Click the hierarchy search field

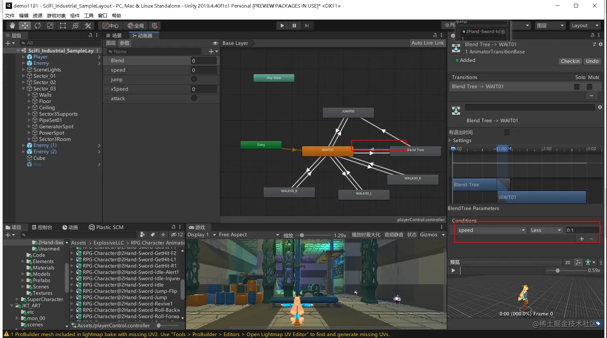point(60,43)
